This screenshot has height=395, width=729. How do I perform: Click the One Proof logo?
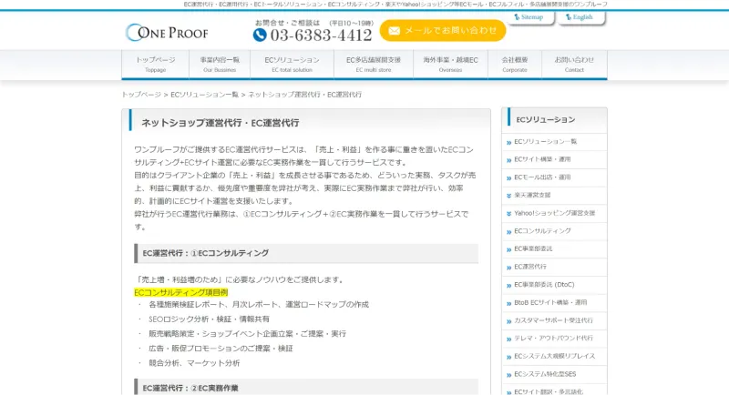tap(167, 33)
